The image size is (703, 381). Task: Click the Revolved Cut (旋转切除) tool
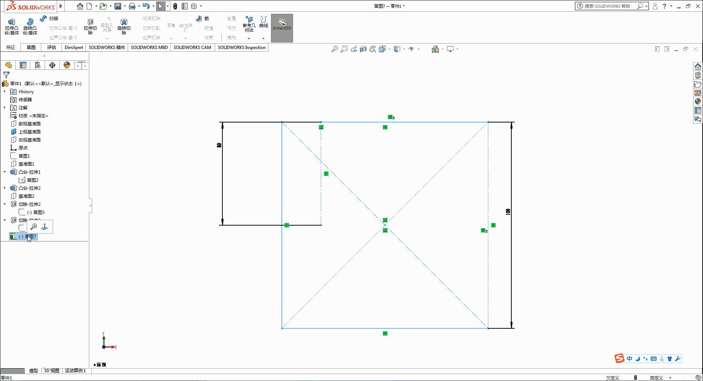[x=124, y=27]
